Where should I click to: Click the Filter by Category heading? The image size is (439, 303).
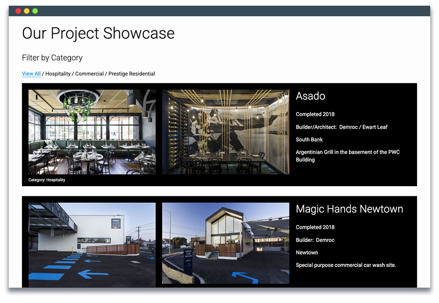point(52,58)
